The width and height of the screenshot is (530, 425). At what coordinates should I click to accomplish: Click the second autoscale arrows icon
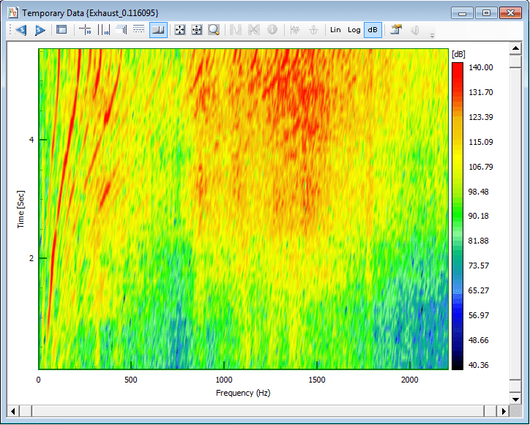196,30
